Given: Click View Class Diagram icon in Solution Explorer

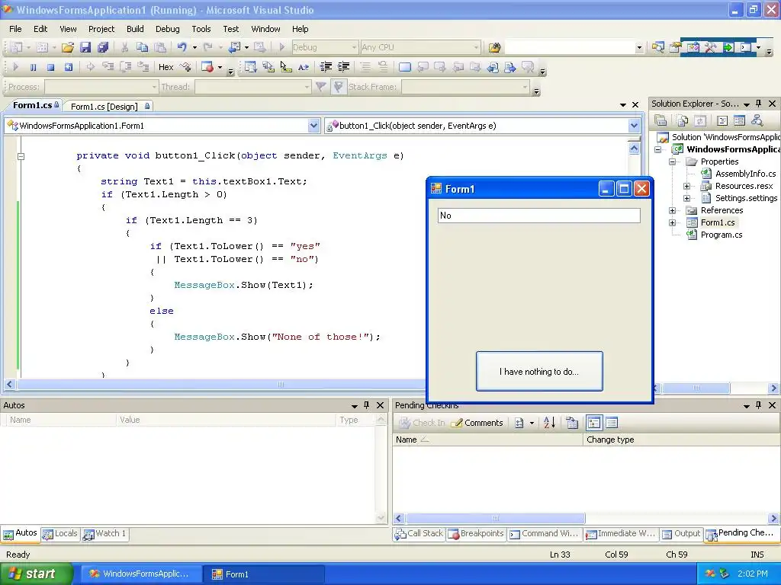Looking at the screenshot, I should pyautogui.click(x=757, y=120).
